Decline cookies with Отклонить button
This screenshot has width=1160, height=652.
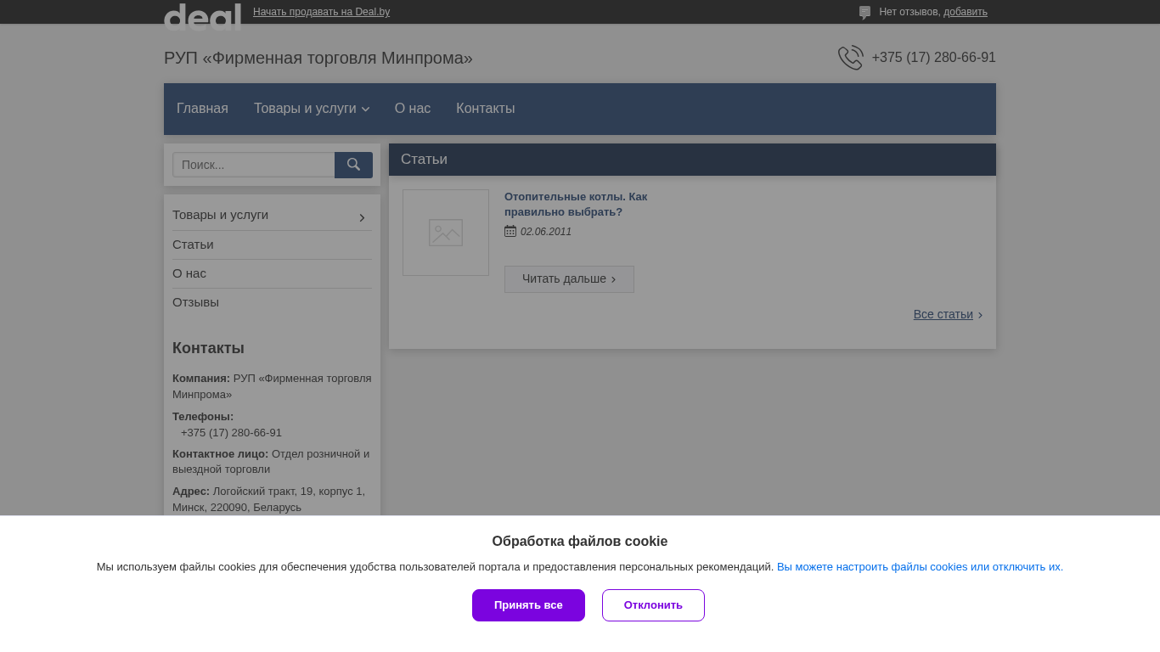653,605
